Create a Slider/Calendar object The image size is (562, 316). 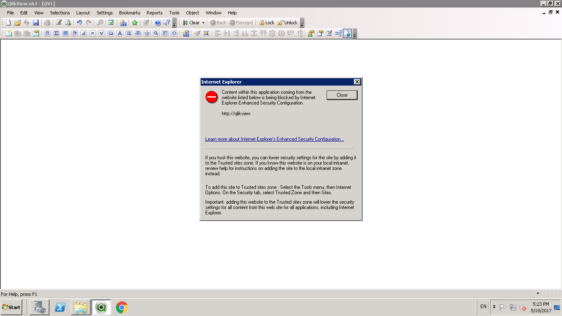[x=138, y=33]
